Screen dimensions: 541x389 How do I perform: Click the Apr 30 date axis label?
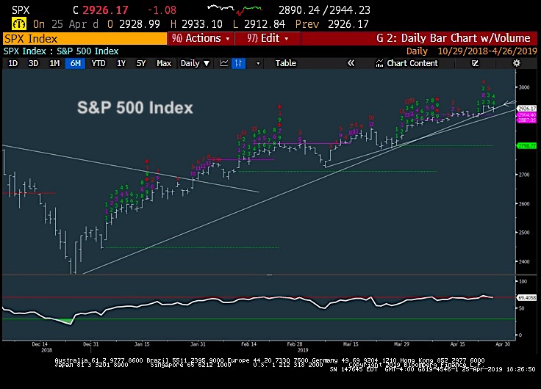tap(503, 344)
